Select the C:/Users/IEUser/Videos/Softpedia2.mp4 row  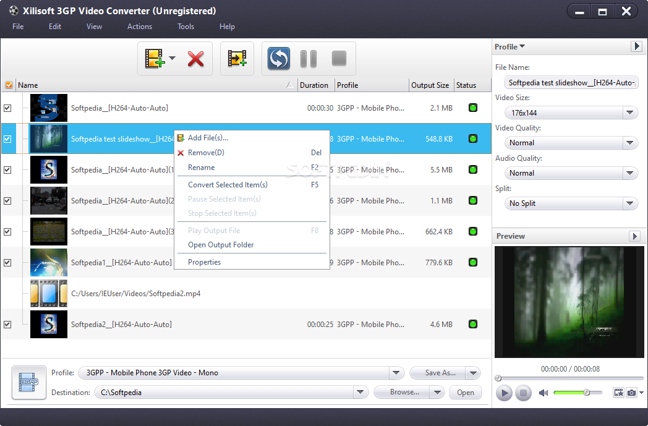tap(246, 293)
